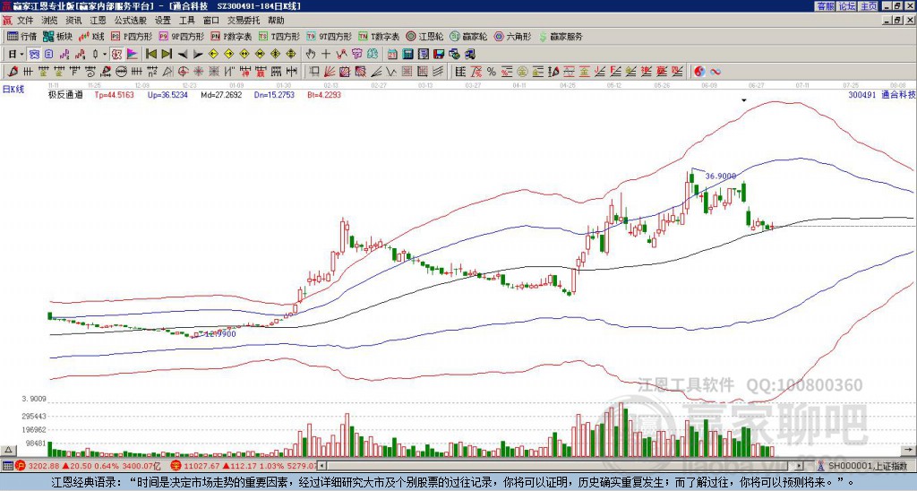Click the 300491 通合科技 stock label
This screenshot has width=917, height=491.
point(881,94)
